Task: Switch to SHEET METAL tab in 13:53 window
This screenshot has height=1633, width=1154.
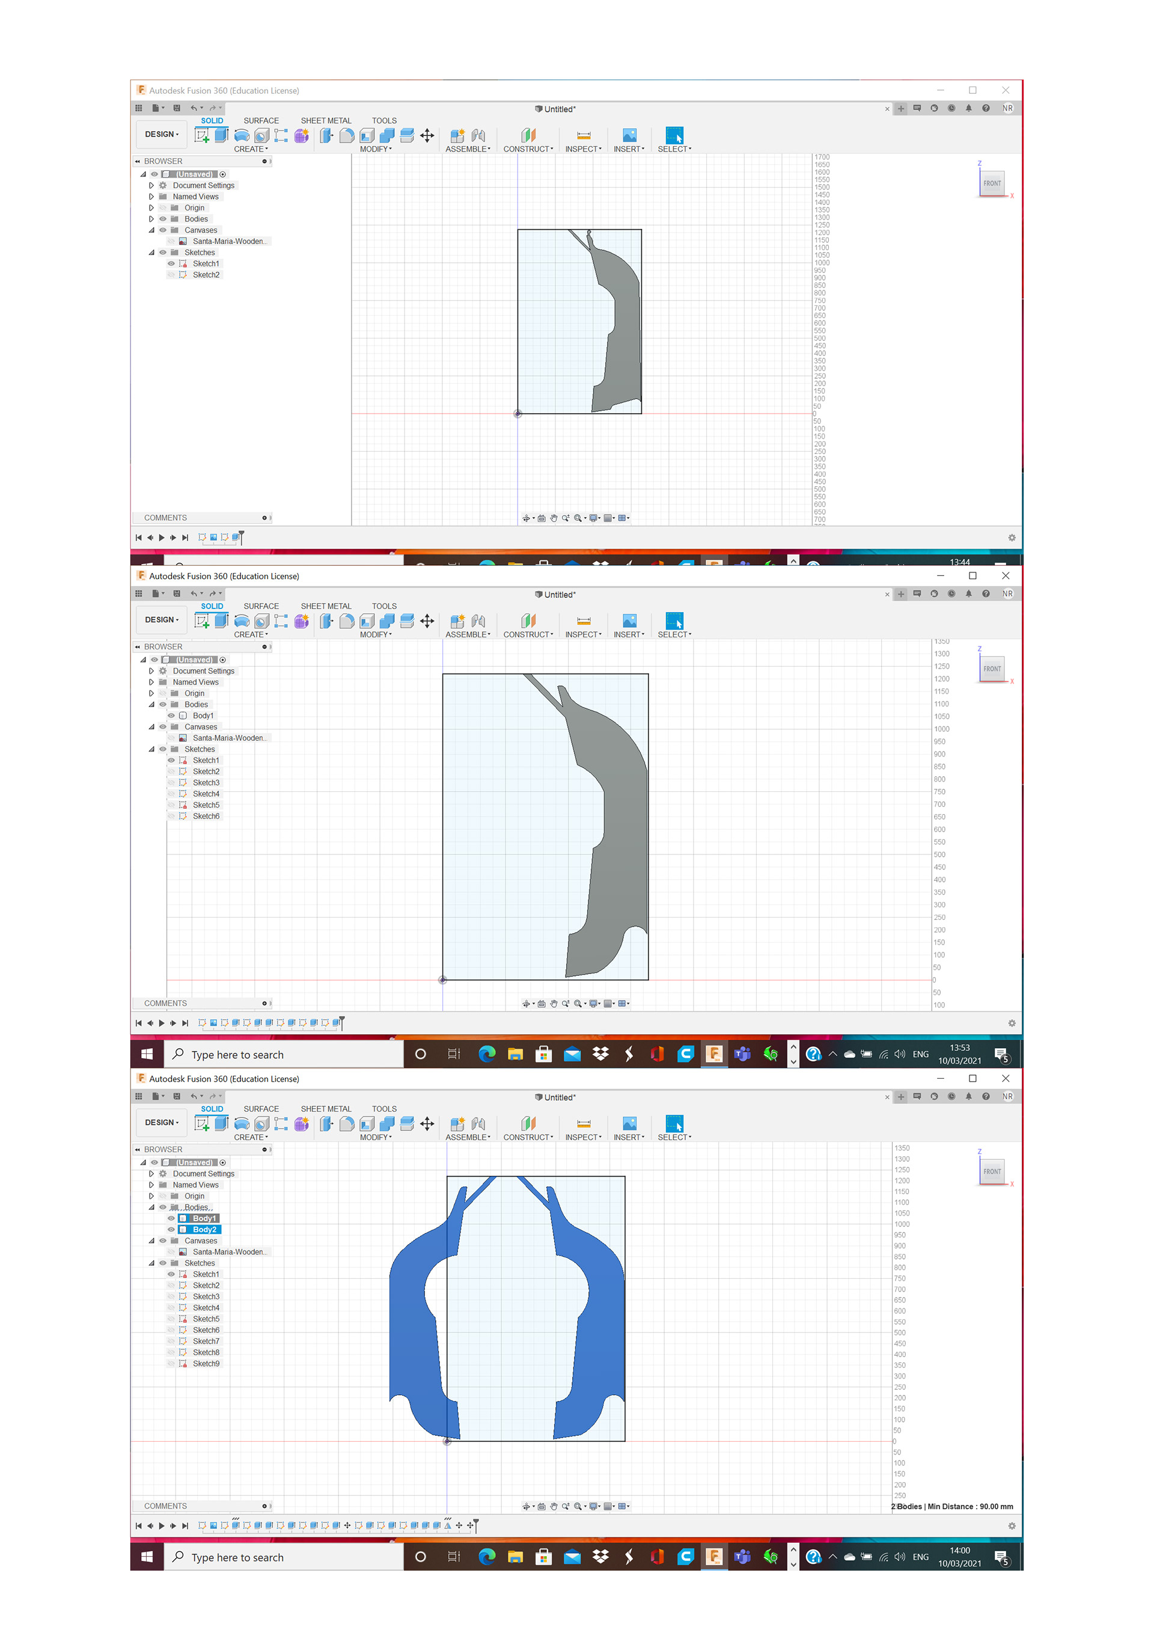Action: tap(326, 606)
